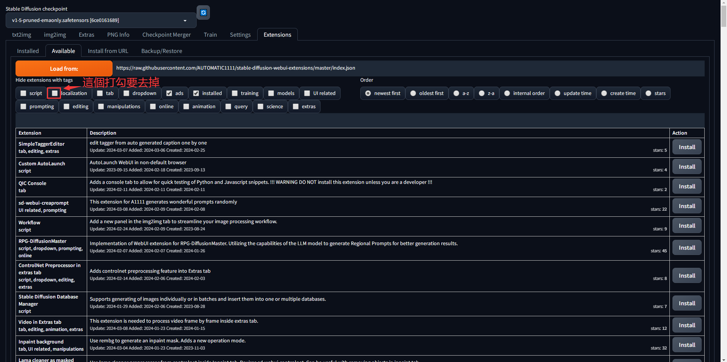
Task: Toggle the models tag checkbox
Action: [271, 93]
